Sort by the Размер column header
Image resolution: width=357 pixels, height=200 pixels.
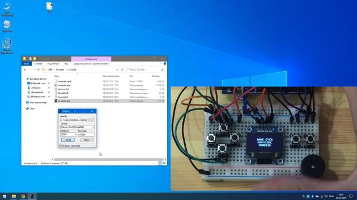pyautogui.click(x=156, y=76)
